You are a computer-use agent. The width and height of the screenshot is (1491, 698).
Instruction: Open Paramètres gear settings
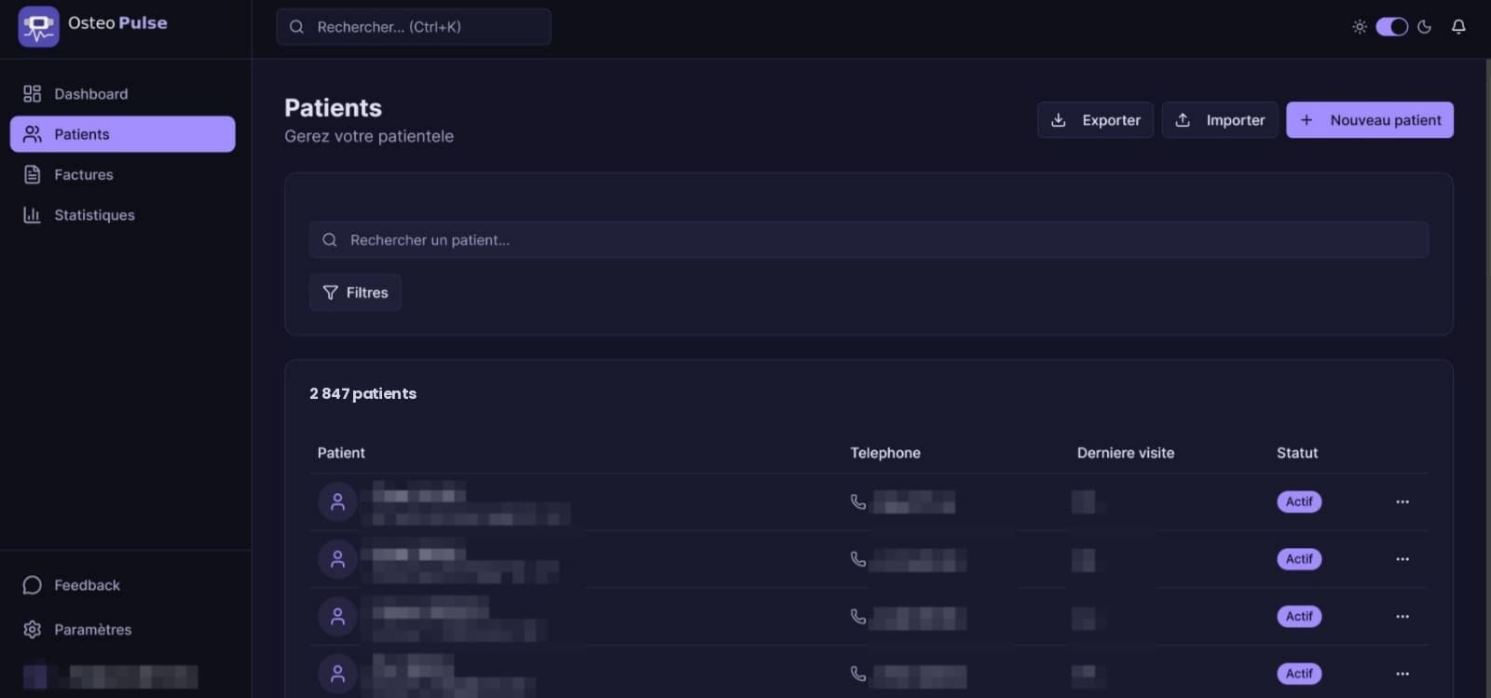click(x=91, y=630)
